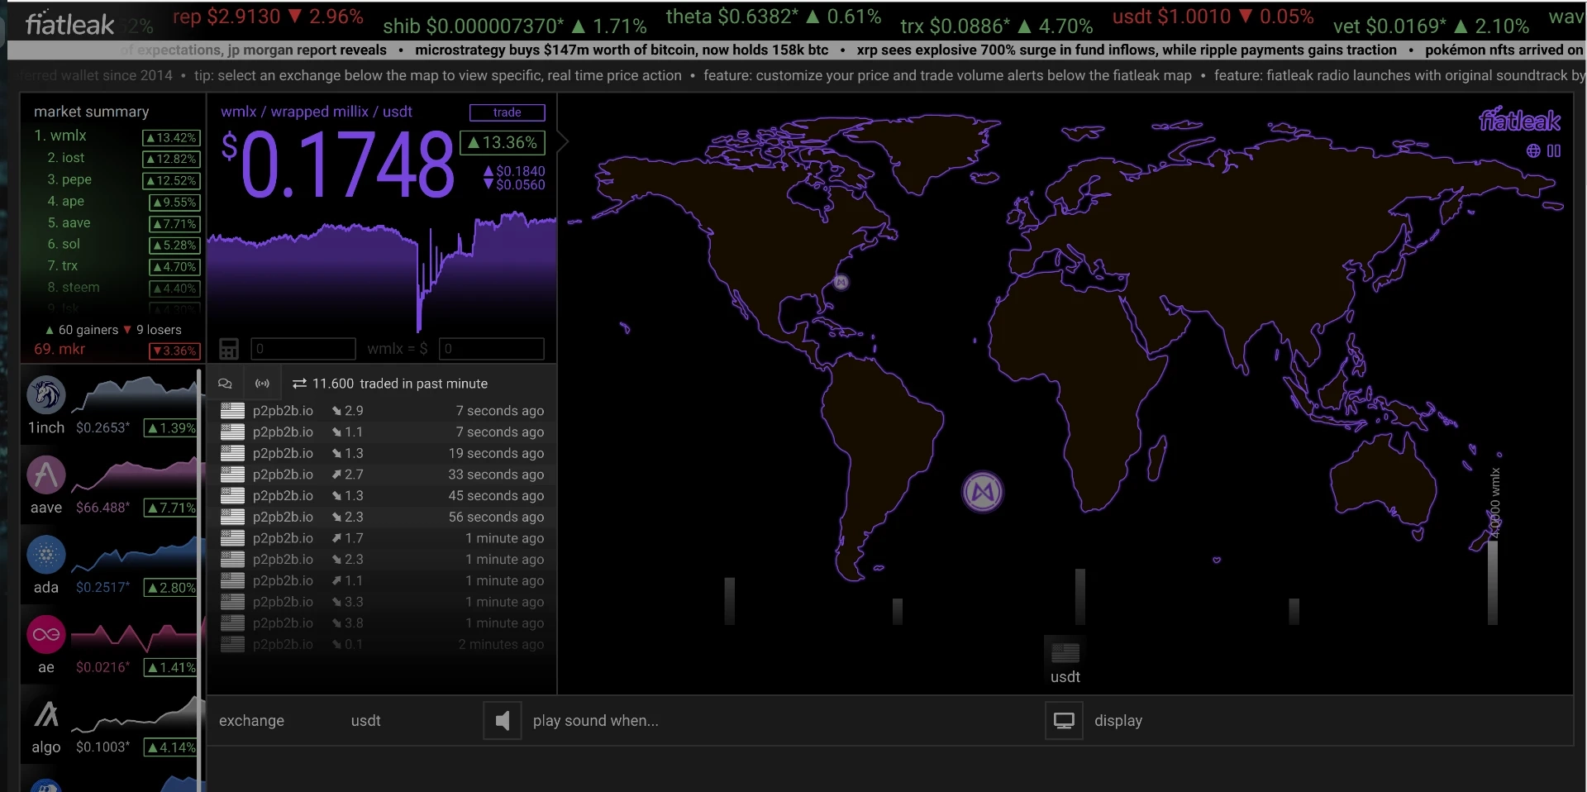Click usdt ticker in top bar
Image resolution: width=1587 pixels, height=792 pixels.
click(1213, 17)
